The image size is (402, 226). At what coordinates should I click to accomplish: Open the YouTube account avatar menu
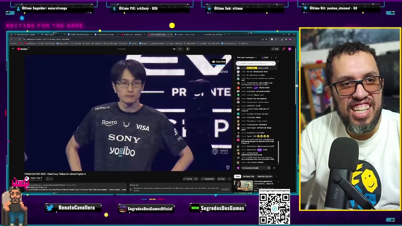[x=290, y=49]
